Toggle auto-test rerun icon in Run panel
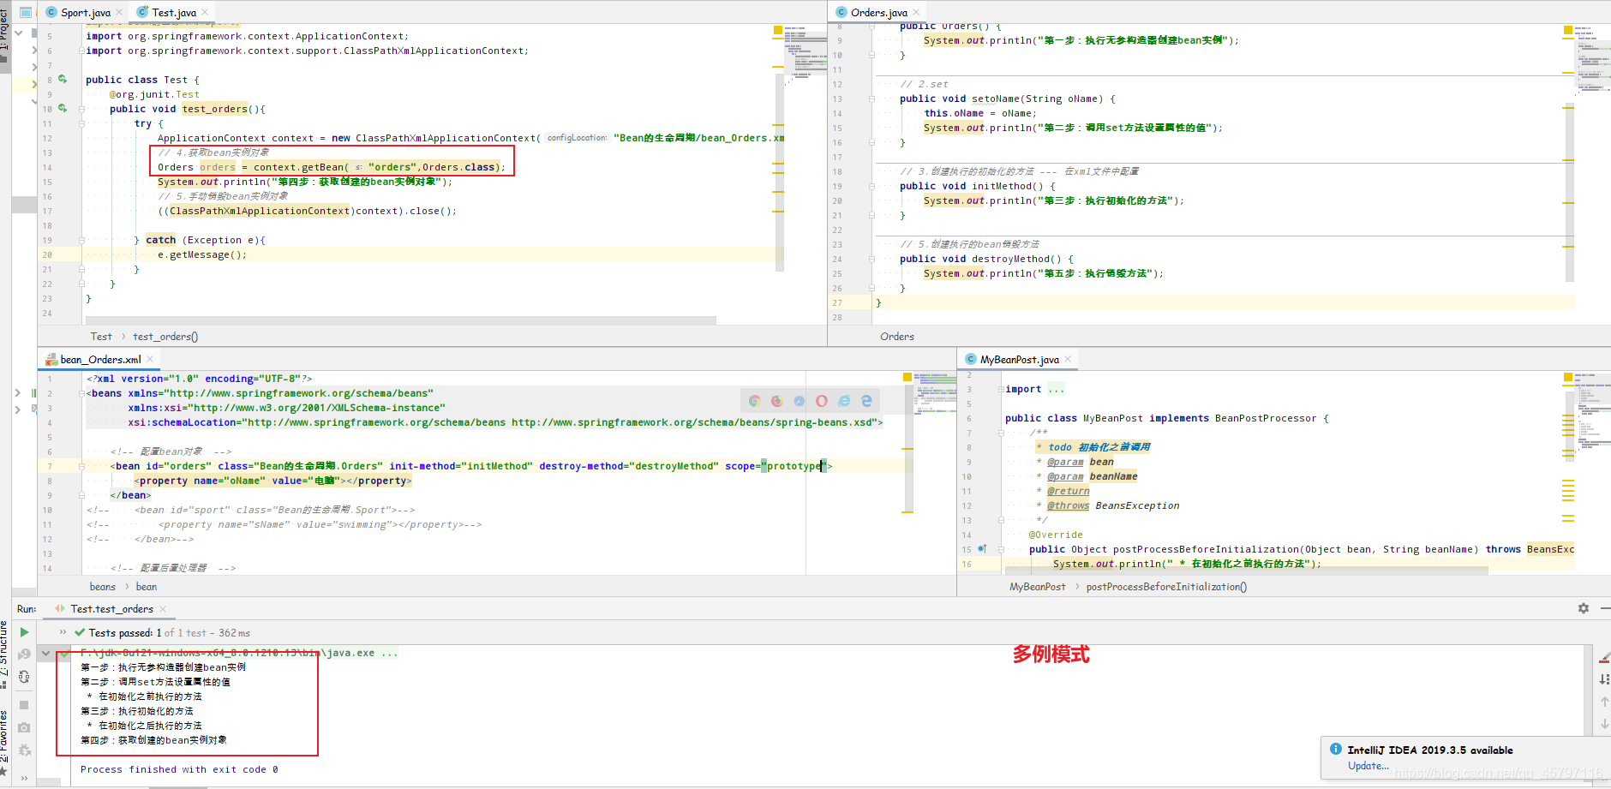Viewport: 1611px width, 789px height. click(24, 677)
